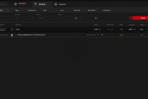148x99 pixels.
Task: Open the Period dropdown showing 24 hours
Action: 46,18
